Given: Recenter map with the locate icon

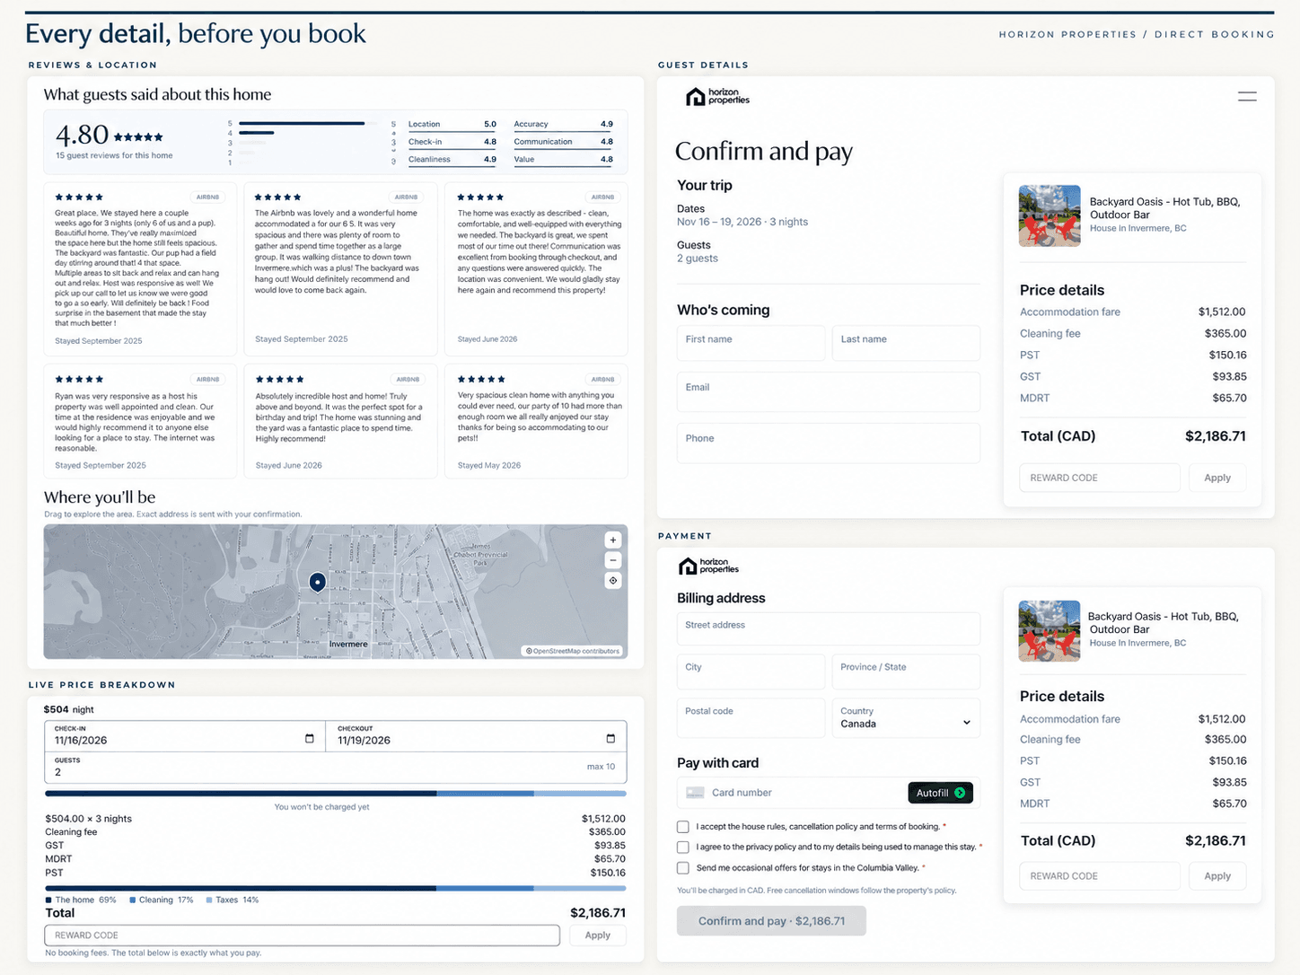Looking at the screenshot, I should (x=613, y=581).
